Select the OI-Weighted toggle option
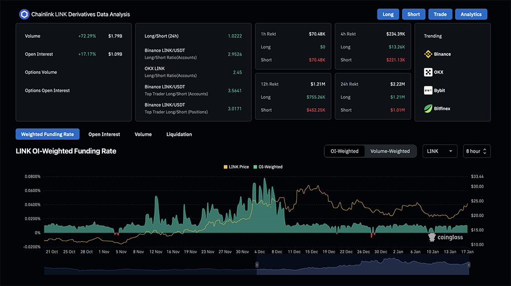This screenshot has width=511, height=286. pos(344,151)
